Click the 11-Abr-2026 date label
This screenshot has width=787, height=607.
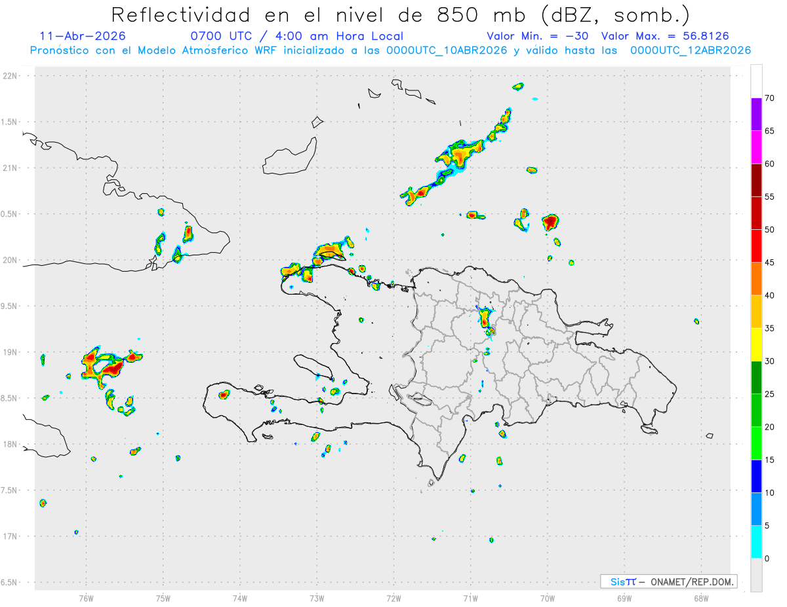tap(83, 36)
